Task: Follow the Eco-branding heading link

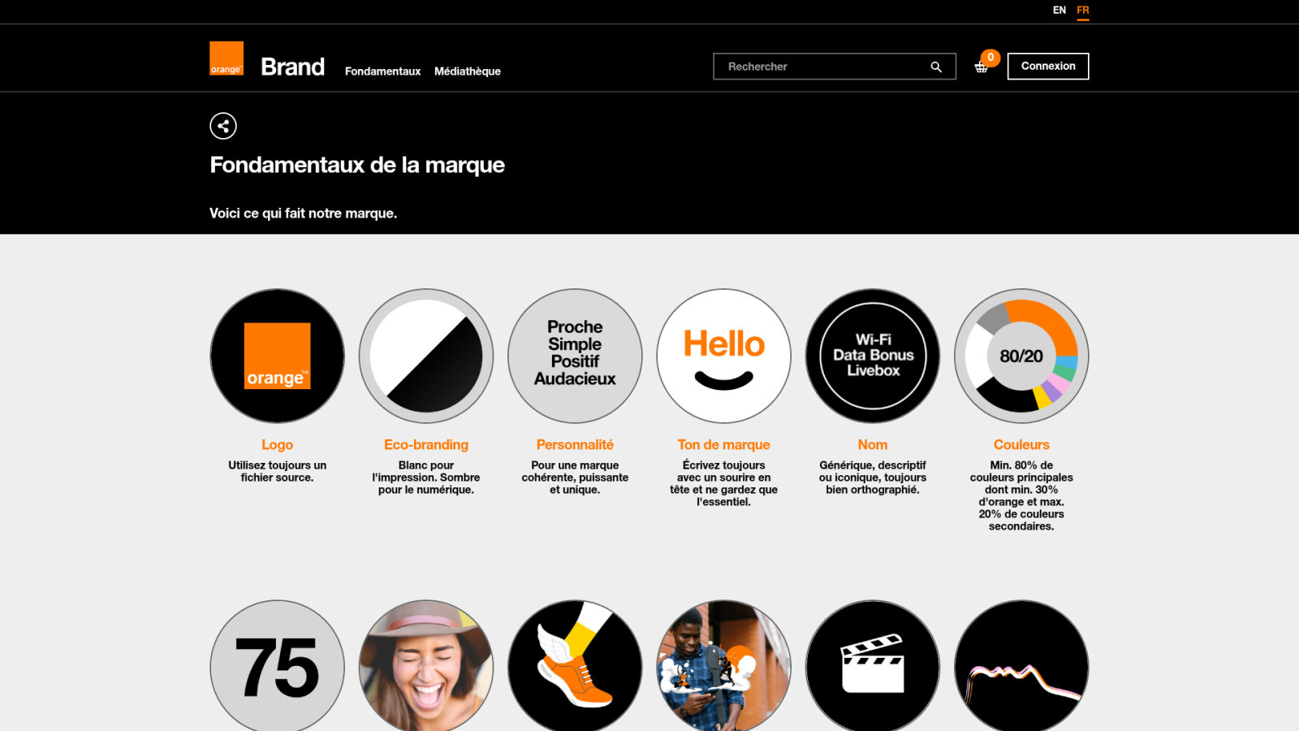Action: (426, 444)
